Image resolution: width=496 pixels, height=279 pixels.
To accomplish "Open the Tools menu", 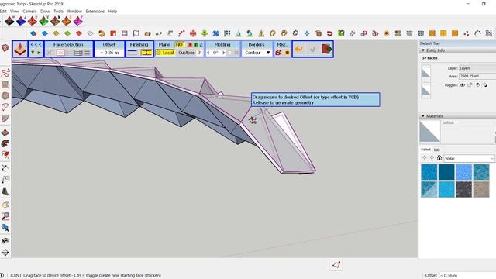I will pyautogui.click(x=59, y=11).
